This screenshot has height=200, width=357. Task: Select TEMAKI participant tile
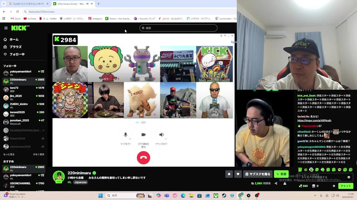pyautogui.click(x=214, y=100)
